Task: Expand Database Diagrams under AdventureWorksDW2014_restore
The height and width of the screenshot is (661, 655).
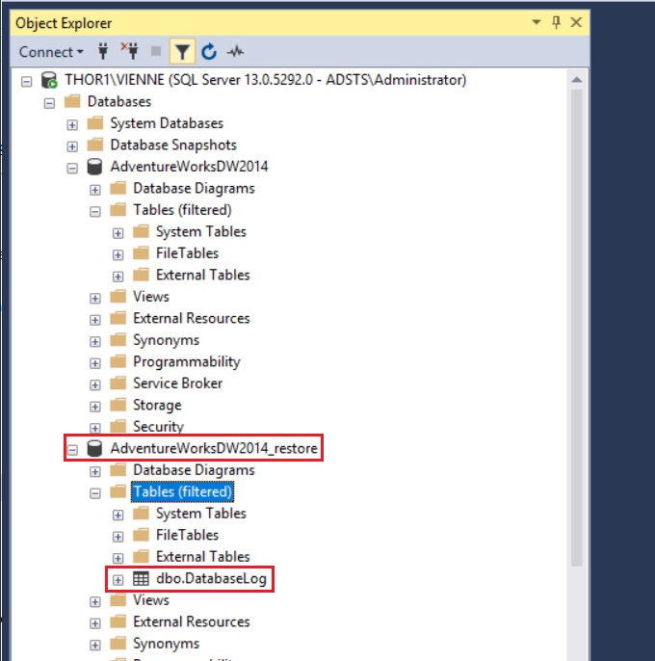Action: click(94, 472)
